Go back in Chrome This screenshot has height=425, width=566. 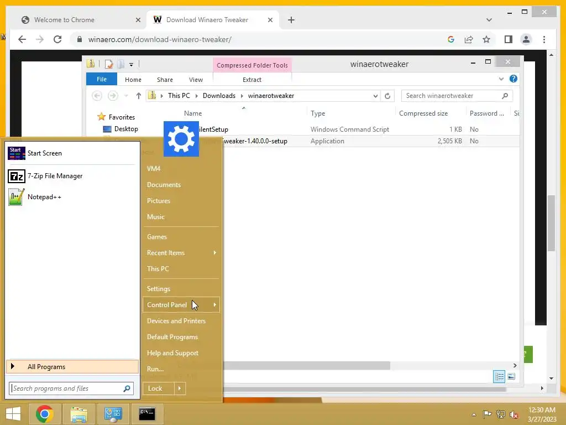(x=22, y=39)
